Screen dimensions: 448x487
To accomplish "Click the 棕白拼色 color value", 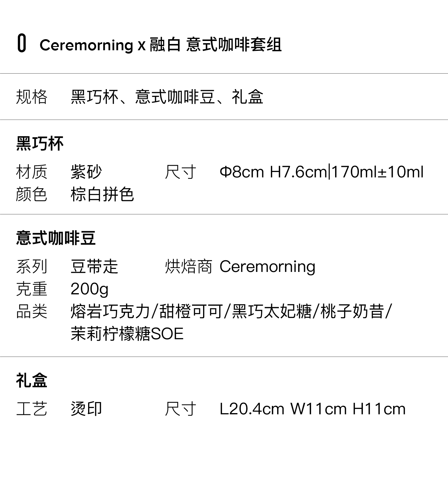I will tap(102, 194).
